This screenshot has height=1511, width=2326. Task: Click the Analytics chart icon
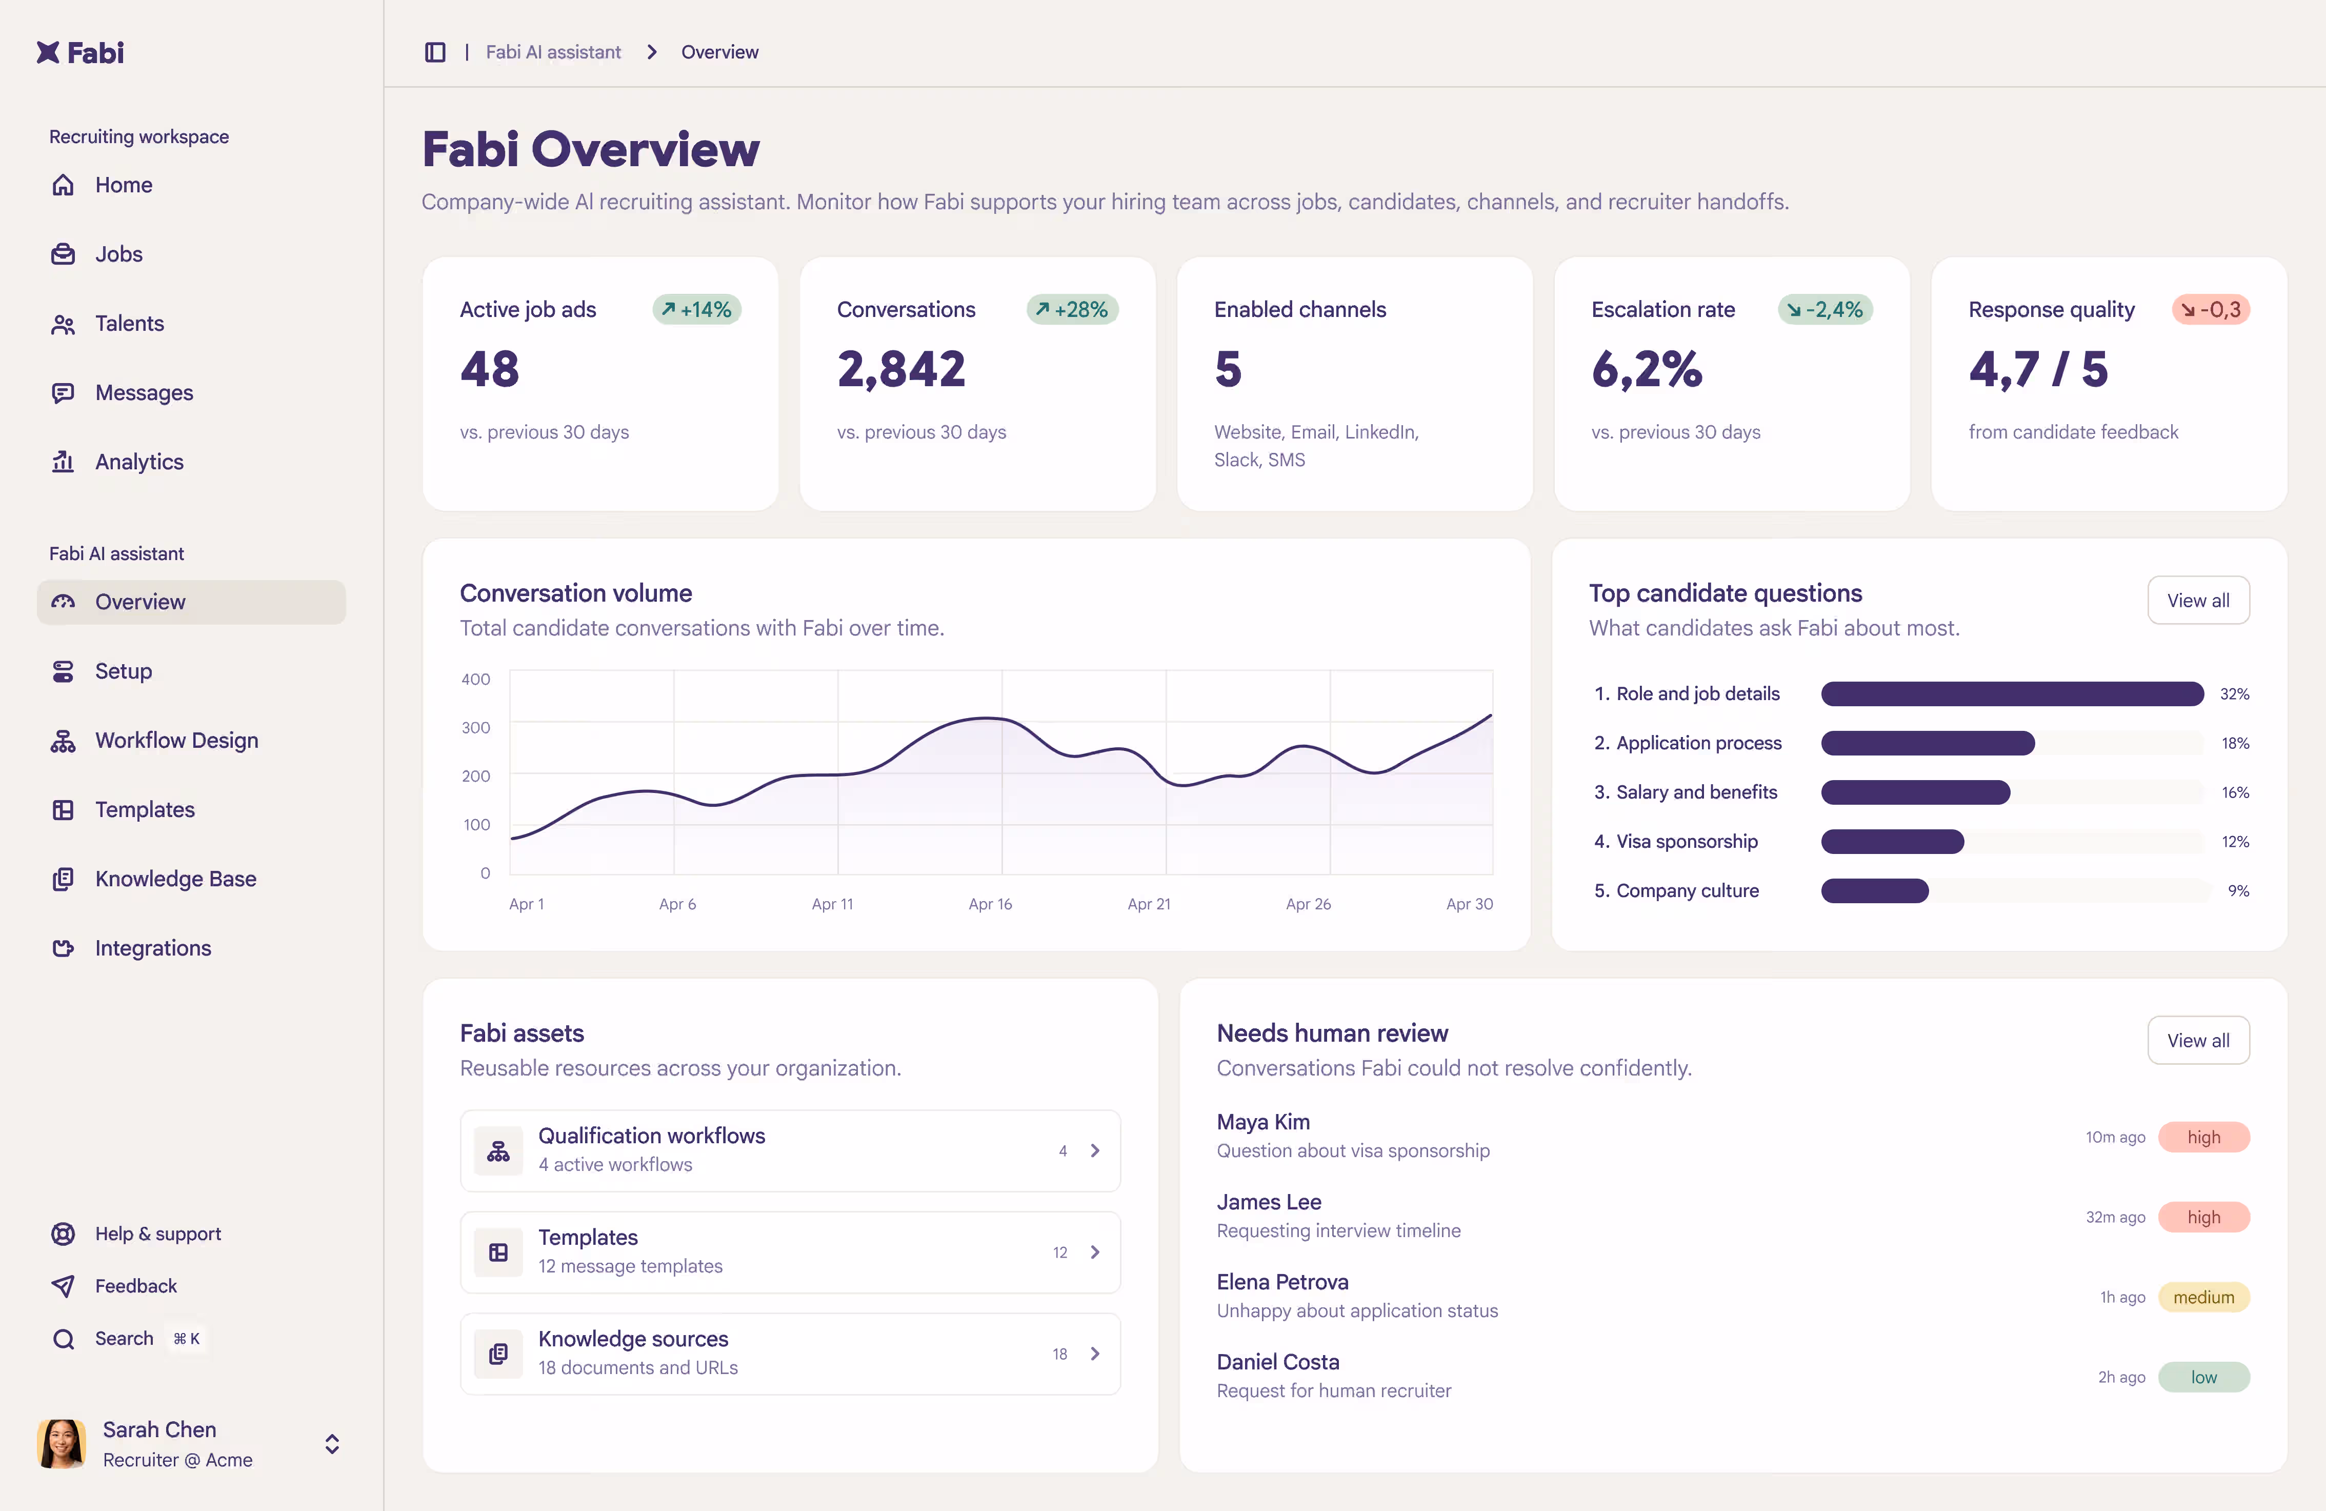(x=64, y=461)
